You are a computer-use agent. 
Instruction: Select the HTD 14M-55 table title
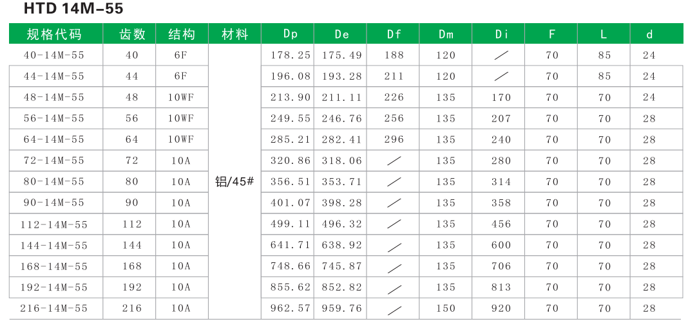[x=64, y=9]
